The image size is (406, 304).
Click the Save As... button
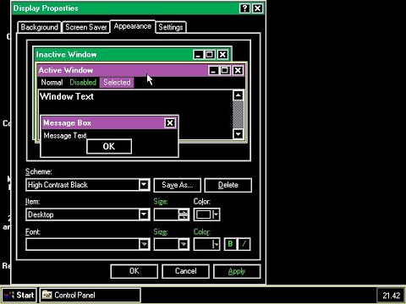pos(178,185)
